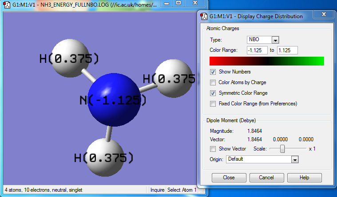Click the Display Charge Distribution title bar icon
The height and width of the screenshot is (197, 337).
(204, 16)
